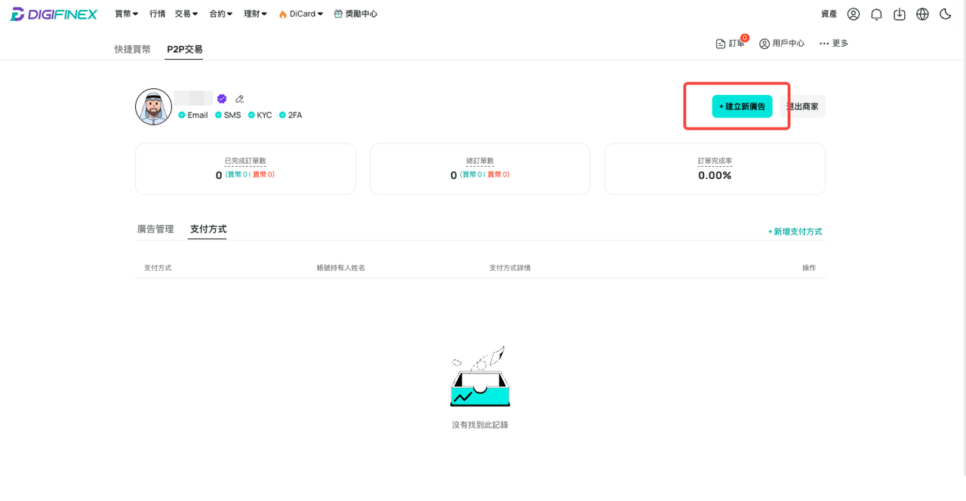Click the 新增支付方式 link
This screenshot has height=501, width=966.
795,232
